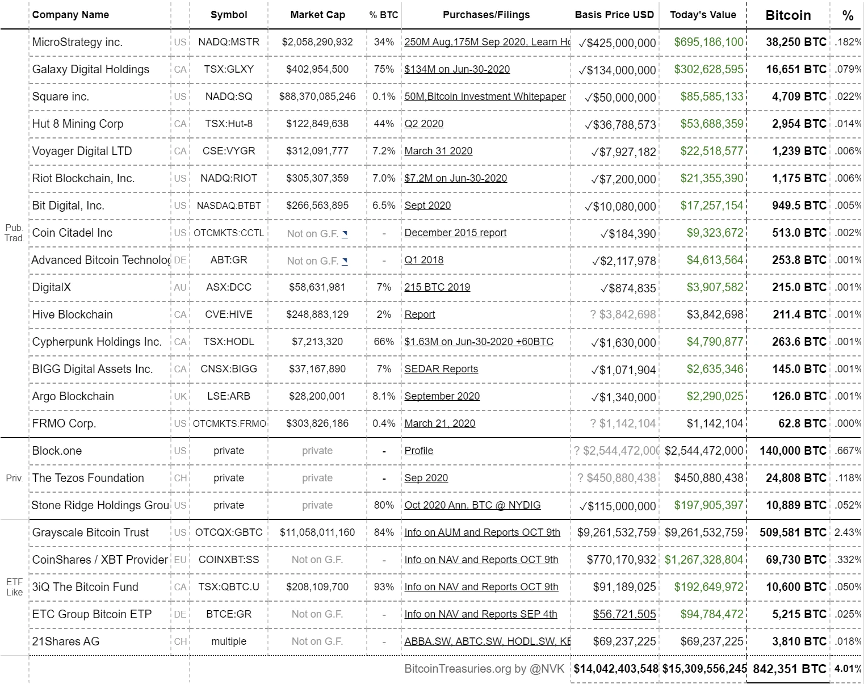Open Grayscale's Info on AUM and Reports link
Viewport: 864px width, 684px height.
pos(482,532)
